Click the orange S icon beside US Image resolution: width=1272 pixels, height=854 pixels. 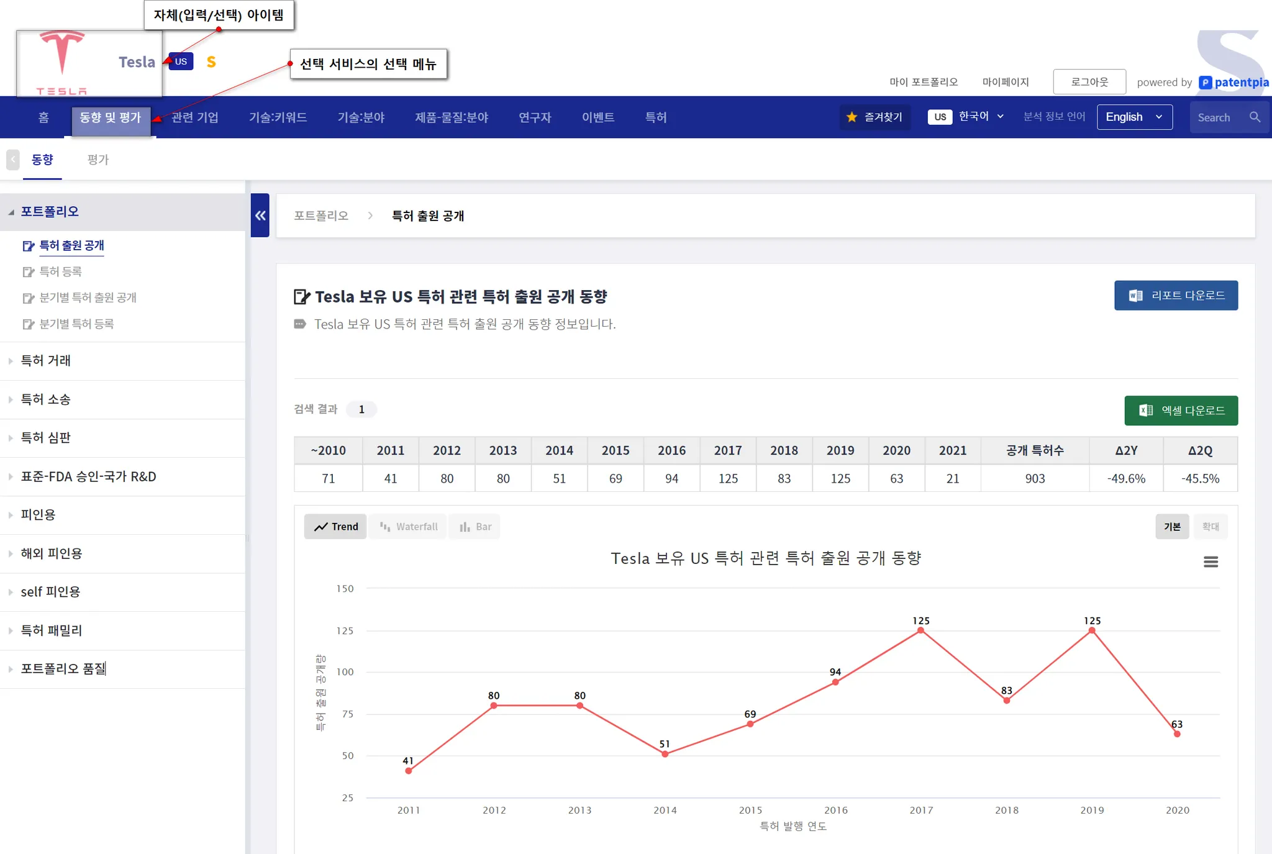(x=211, y=62)
